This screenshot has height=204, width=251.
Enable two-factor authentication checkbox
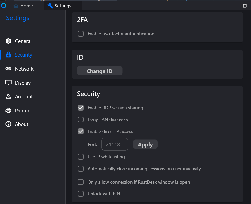pyautogui.click(x=81, y=34)
